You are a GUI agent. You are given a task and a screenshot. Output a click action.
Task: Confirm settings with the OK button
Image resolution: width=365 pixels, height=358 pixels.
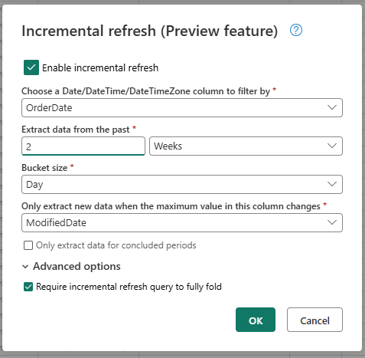(256, 320)
